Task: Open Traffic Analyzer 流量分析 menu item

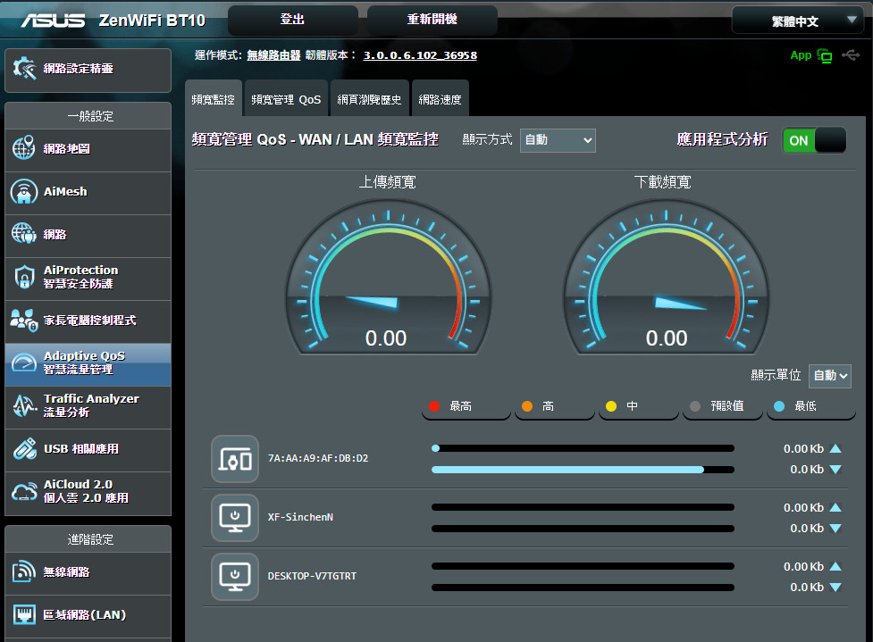Action: 88,407
